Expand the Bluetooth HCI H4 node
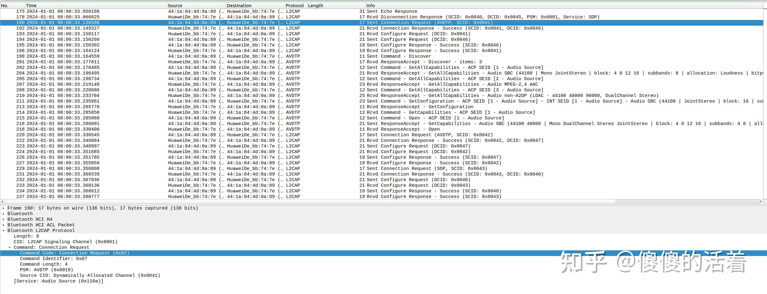 pos(3,219)
